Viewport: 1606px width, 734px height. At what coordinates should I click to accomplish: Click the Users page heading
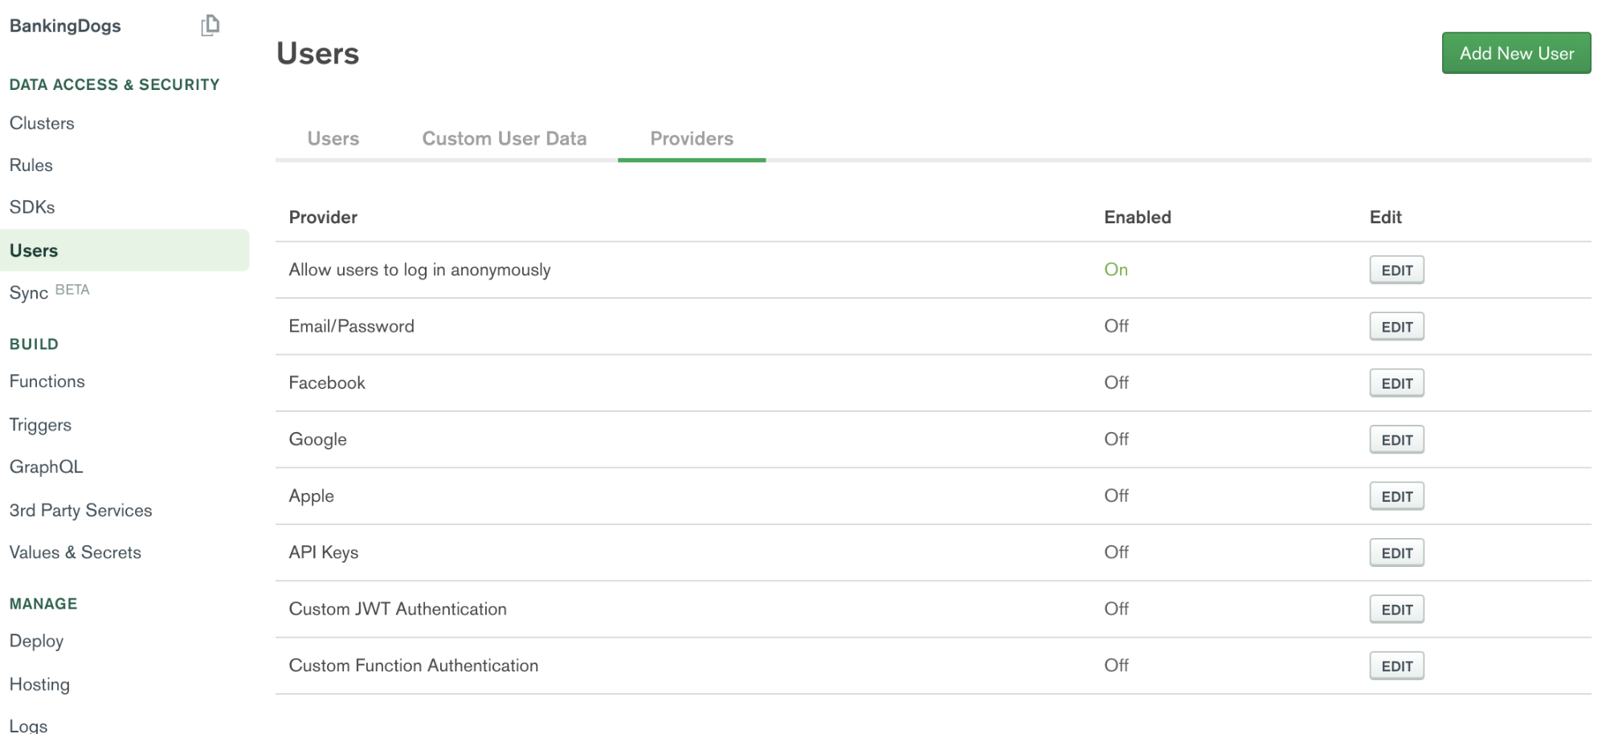coord(318,53)
